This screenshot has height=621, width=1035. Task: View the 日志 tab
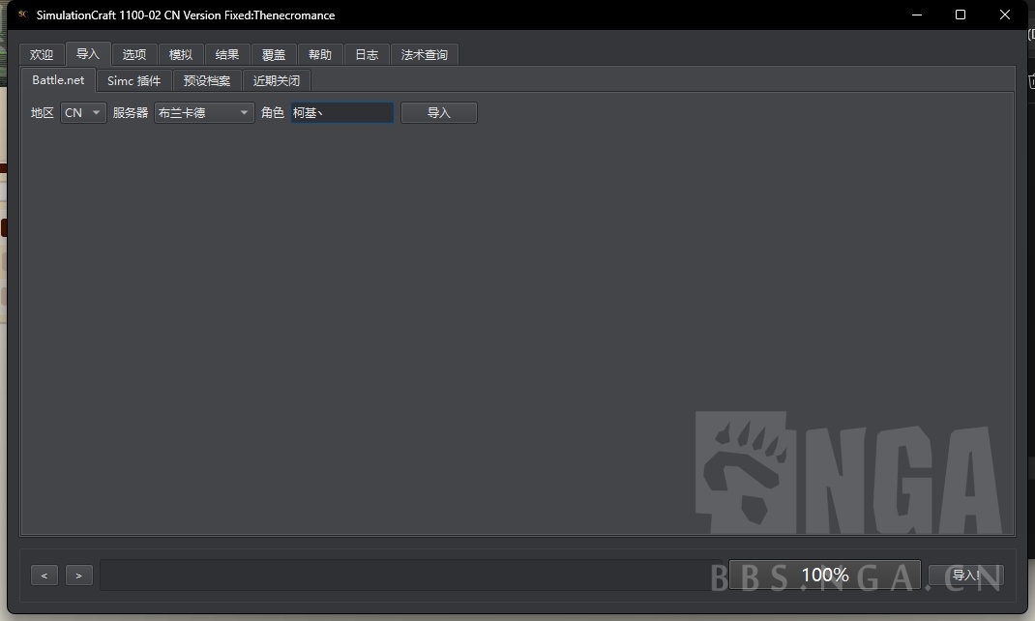point(366,54)
